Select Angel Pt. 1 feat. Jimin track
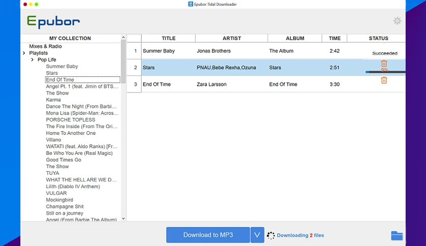The image size is (426, 246). 82,86
